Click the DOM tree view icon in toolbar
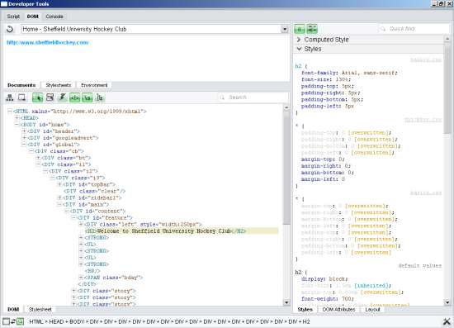 [10, 97]
